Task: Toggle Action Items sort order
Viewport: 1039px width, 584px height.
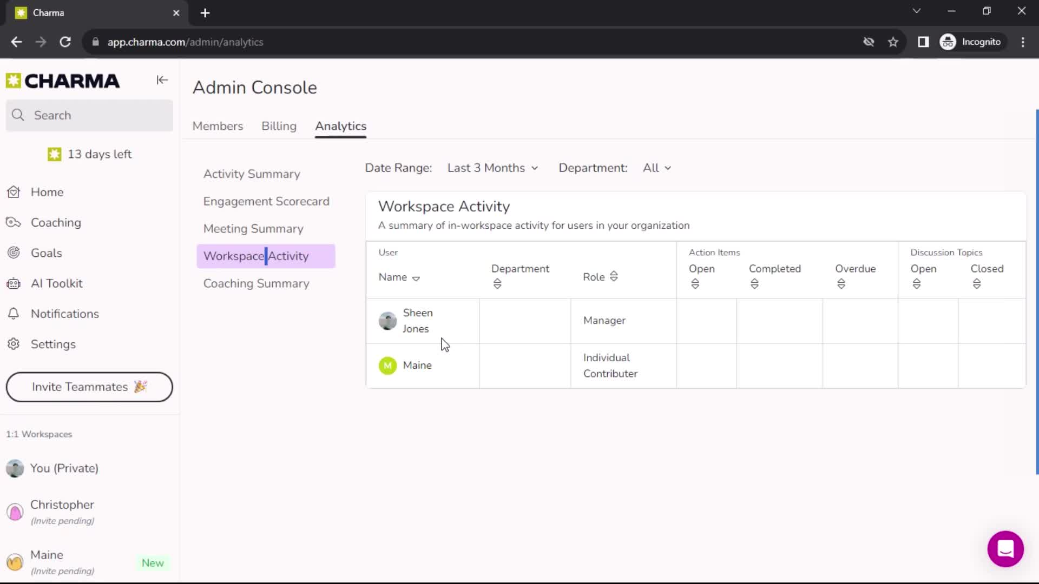Action: tap(695, 284)
